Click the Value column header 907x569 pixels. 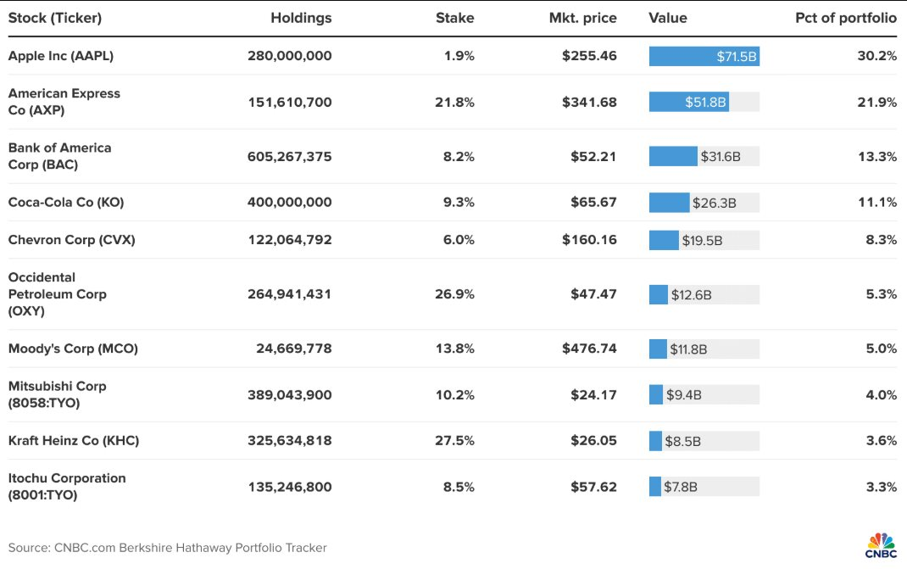(668, 18)
